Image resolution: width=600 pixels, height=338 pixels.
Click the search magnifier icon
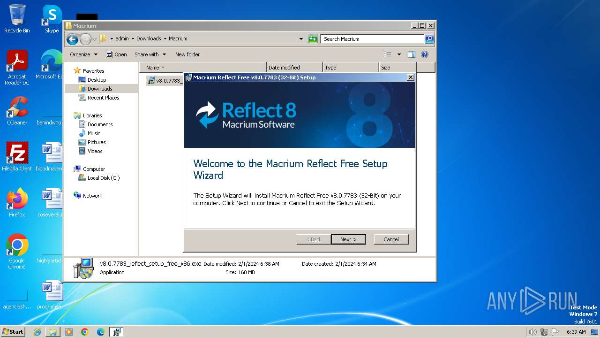429,39
